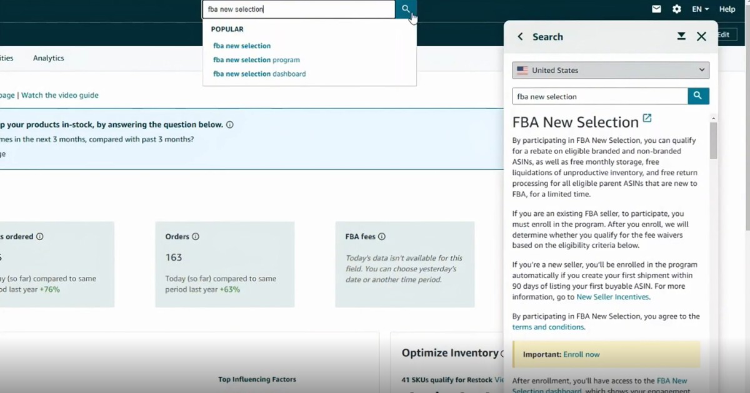This screenshot has height=393, width=750.
Task: Click the 'FBA New Selection' article heading
Action: pos(575,122)
